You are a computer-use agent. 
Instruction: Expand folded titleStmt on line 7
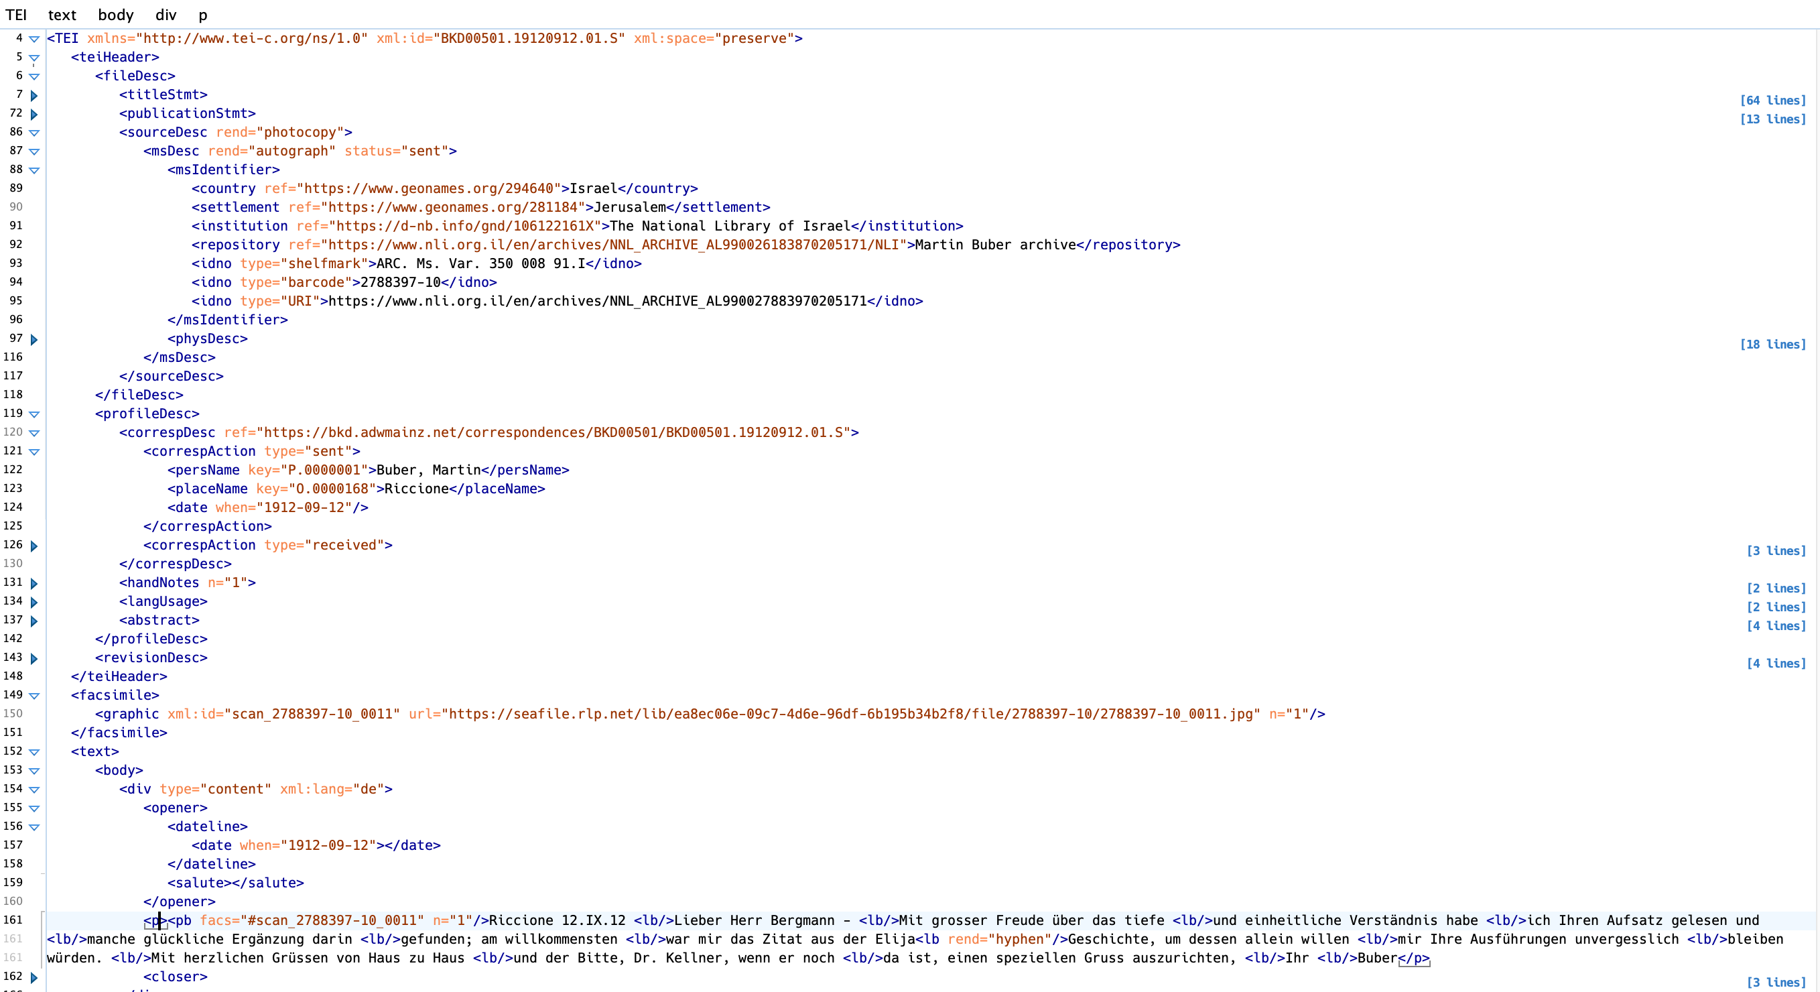tap(34, 95)
